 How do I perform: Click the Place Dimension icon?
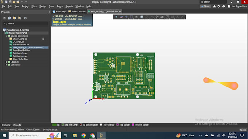pos(172,17)
